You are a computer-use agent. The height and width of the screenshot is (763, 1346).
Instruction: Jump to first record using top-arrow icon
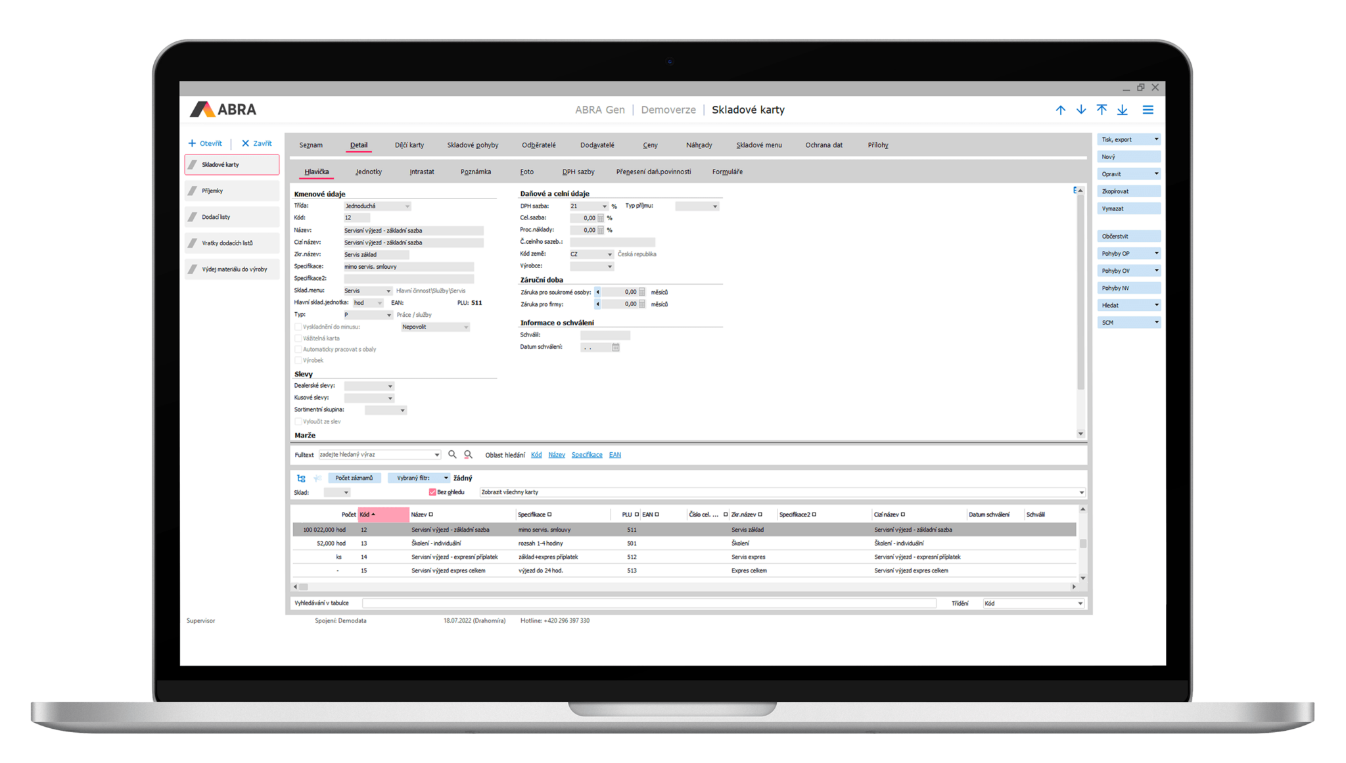point(1102,110)
